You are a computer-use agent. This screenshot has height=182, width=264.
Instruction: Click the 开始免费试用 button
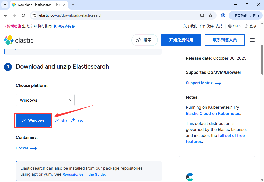(181, 40)
